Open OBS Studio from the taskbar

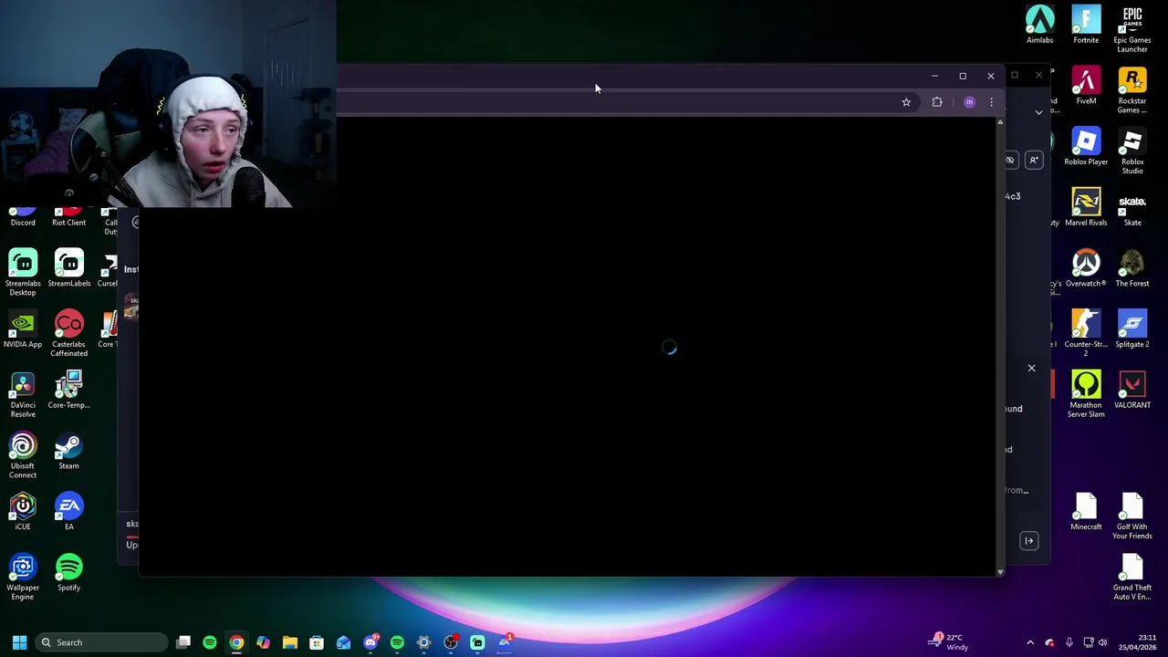click(x=451, y=642)
